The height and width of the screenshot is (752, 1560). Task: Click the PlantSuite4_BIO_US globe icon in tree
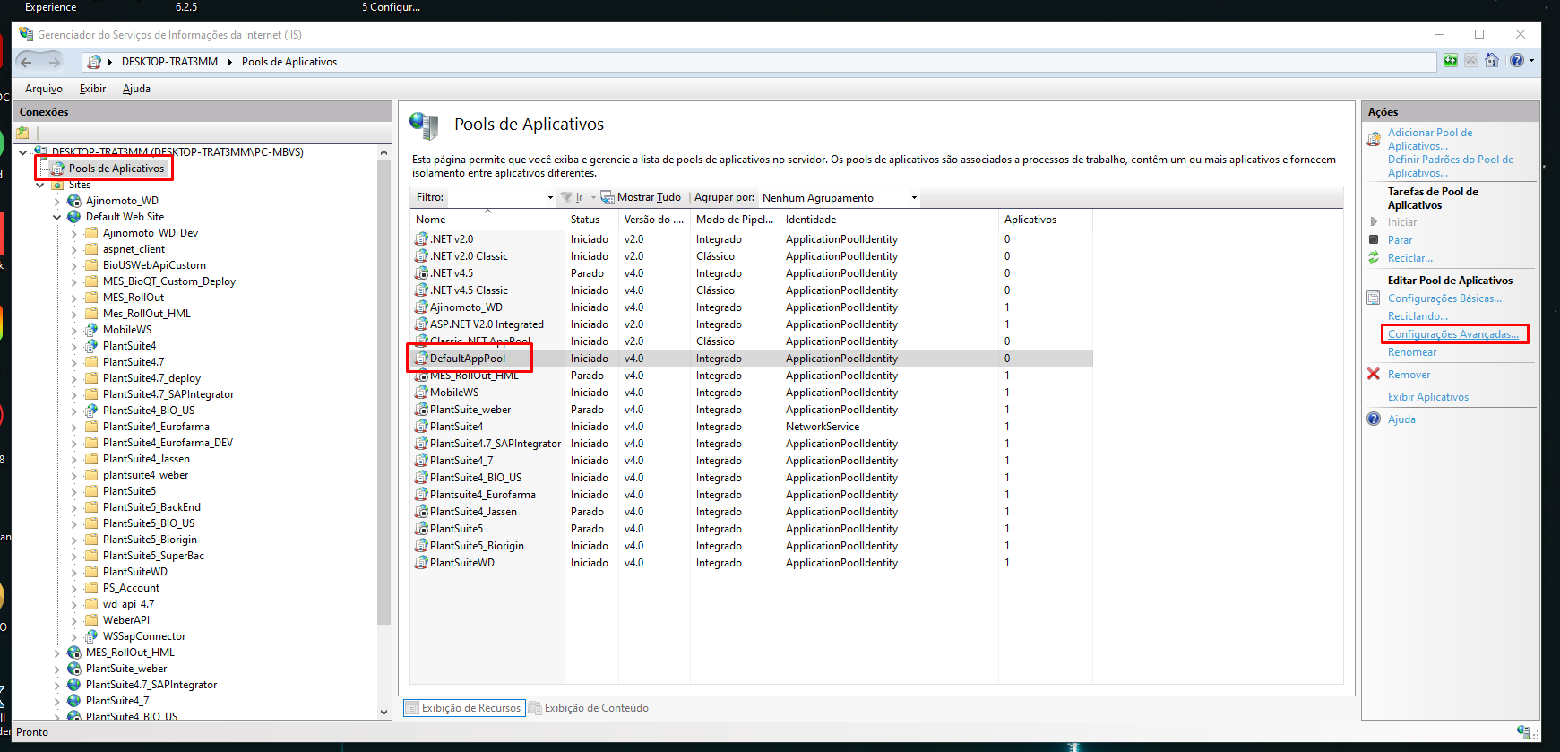pyautogui.click(x=91, y=410)
